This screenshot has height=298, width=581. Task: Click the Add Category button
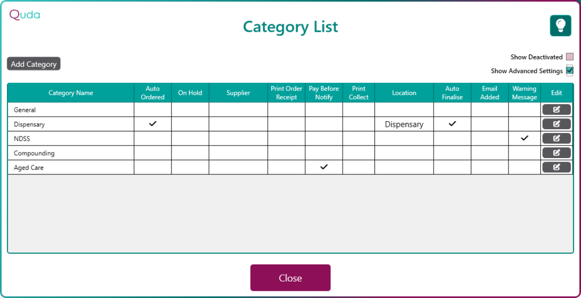(33, 64)
